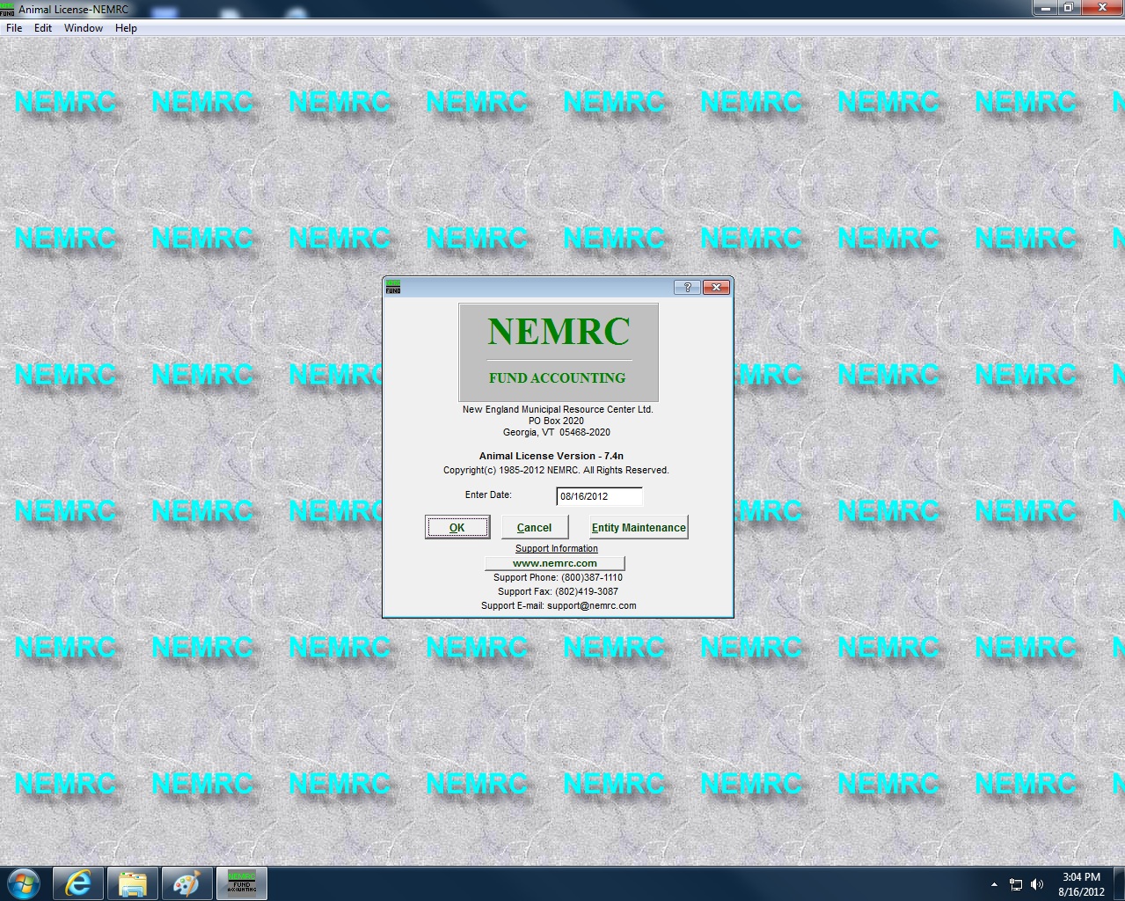Screen dimensions: 1125x901
Task: Focus the Enter Date input field
Action: [599, 496]
